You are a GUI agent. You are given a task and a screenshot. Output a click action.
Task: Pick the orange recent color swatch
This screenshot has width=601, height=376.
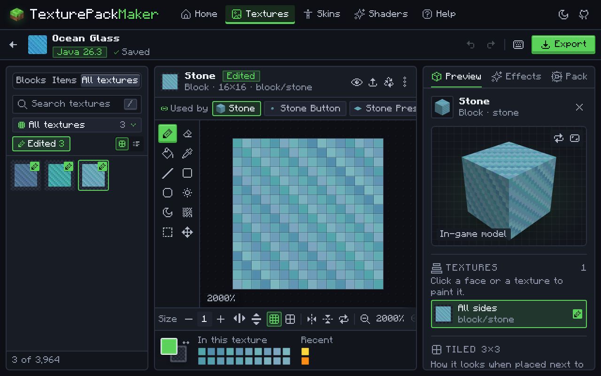click(305, 361)
